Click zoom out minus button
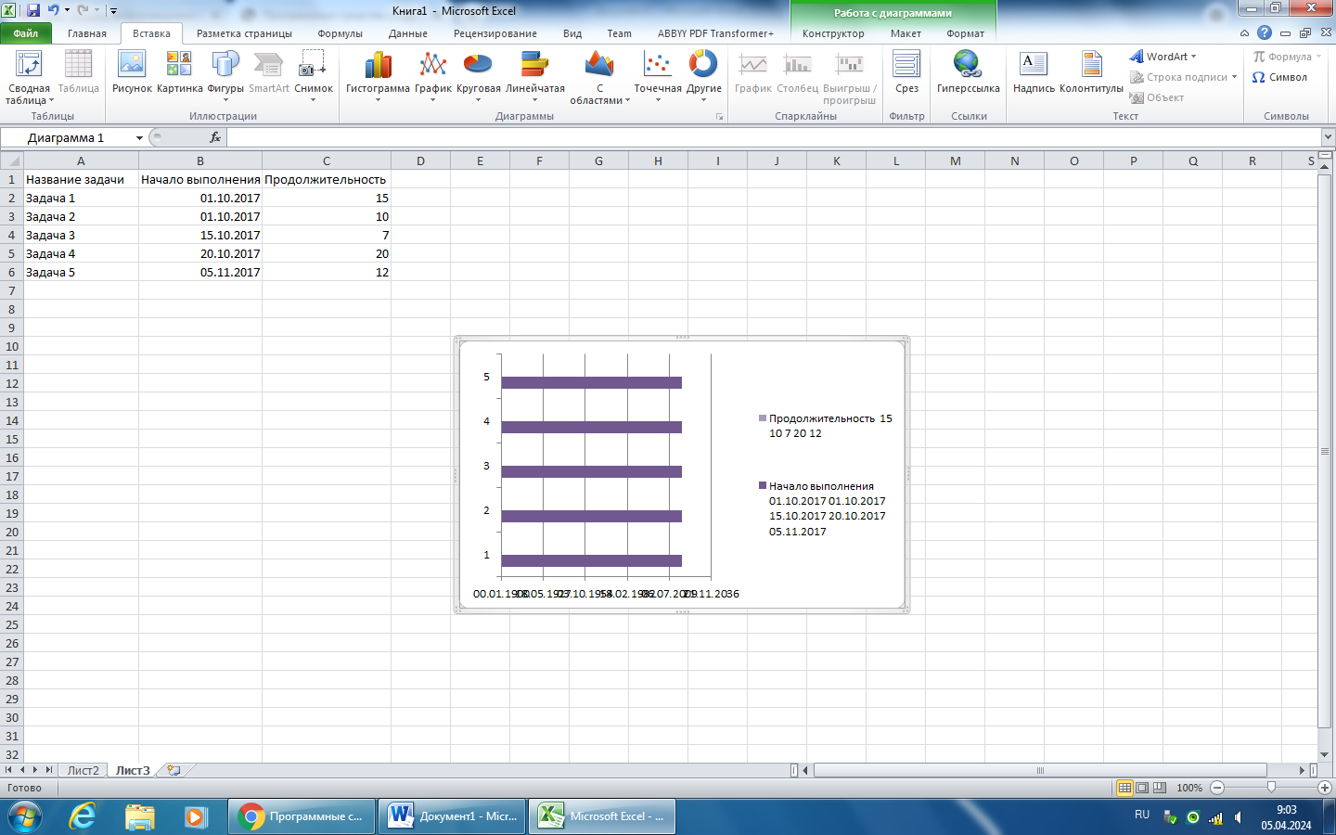The height and width of the screenshot is (835, 1336). tap(1217, 788)
